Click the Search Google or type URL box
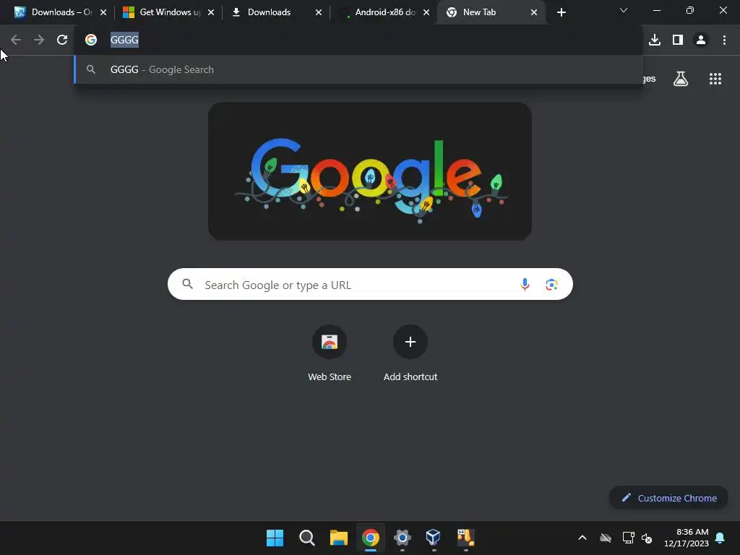This screenshot has height=555, width=740. pos(370,284)
